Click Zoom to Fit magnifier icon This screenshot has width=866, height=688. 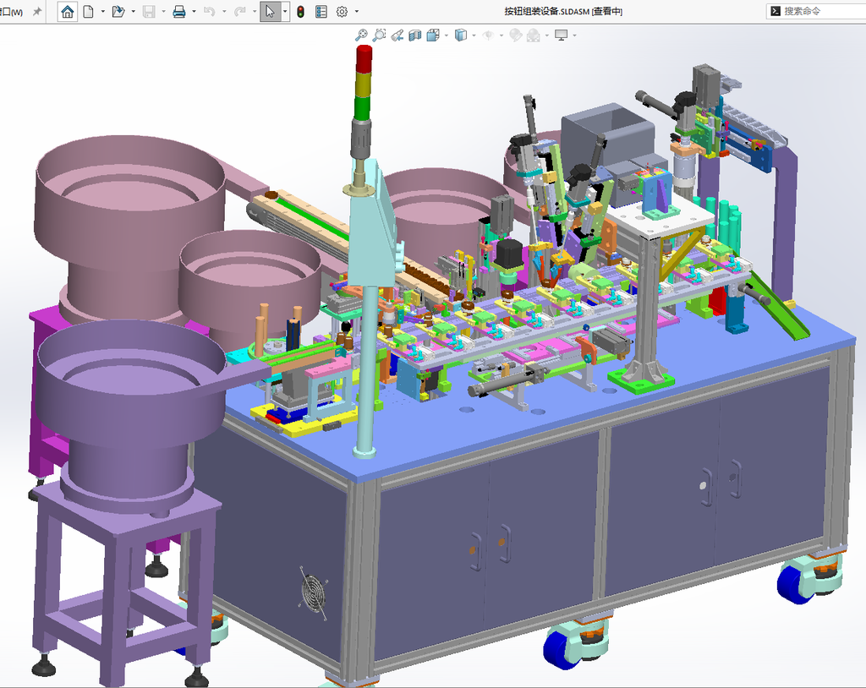361,35
